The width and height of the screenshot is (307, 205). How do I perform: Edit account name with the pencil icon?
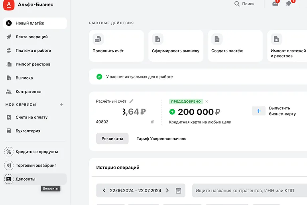tap(132, 101)
